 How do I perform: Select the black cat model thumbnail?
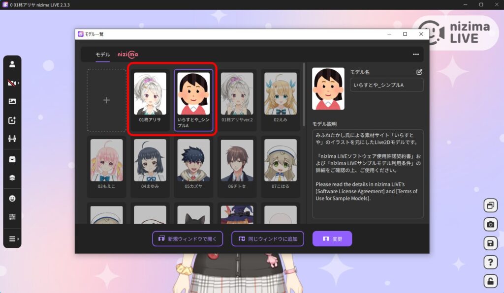click(x=193, y=214)
